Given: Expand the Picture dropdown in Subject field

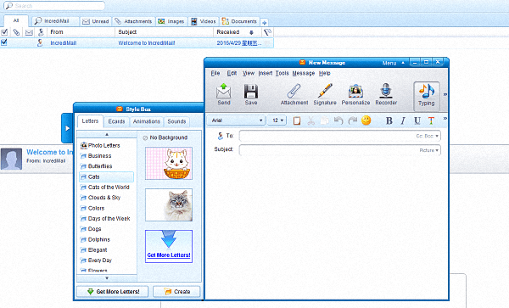Looking at the screenshot, I should 428,150.
